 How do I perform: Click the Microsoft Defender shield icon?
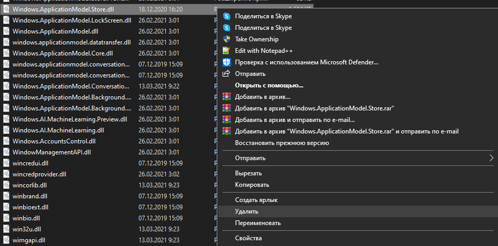(x=226, y=62)
